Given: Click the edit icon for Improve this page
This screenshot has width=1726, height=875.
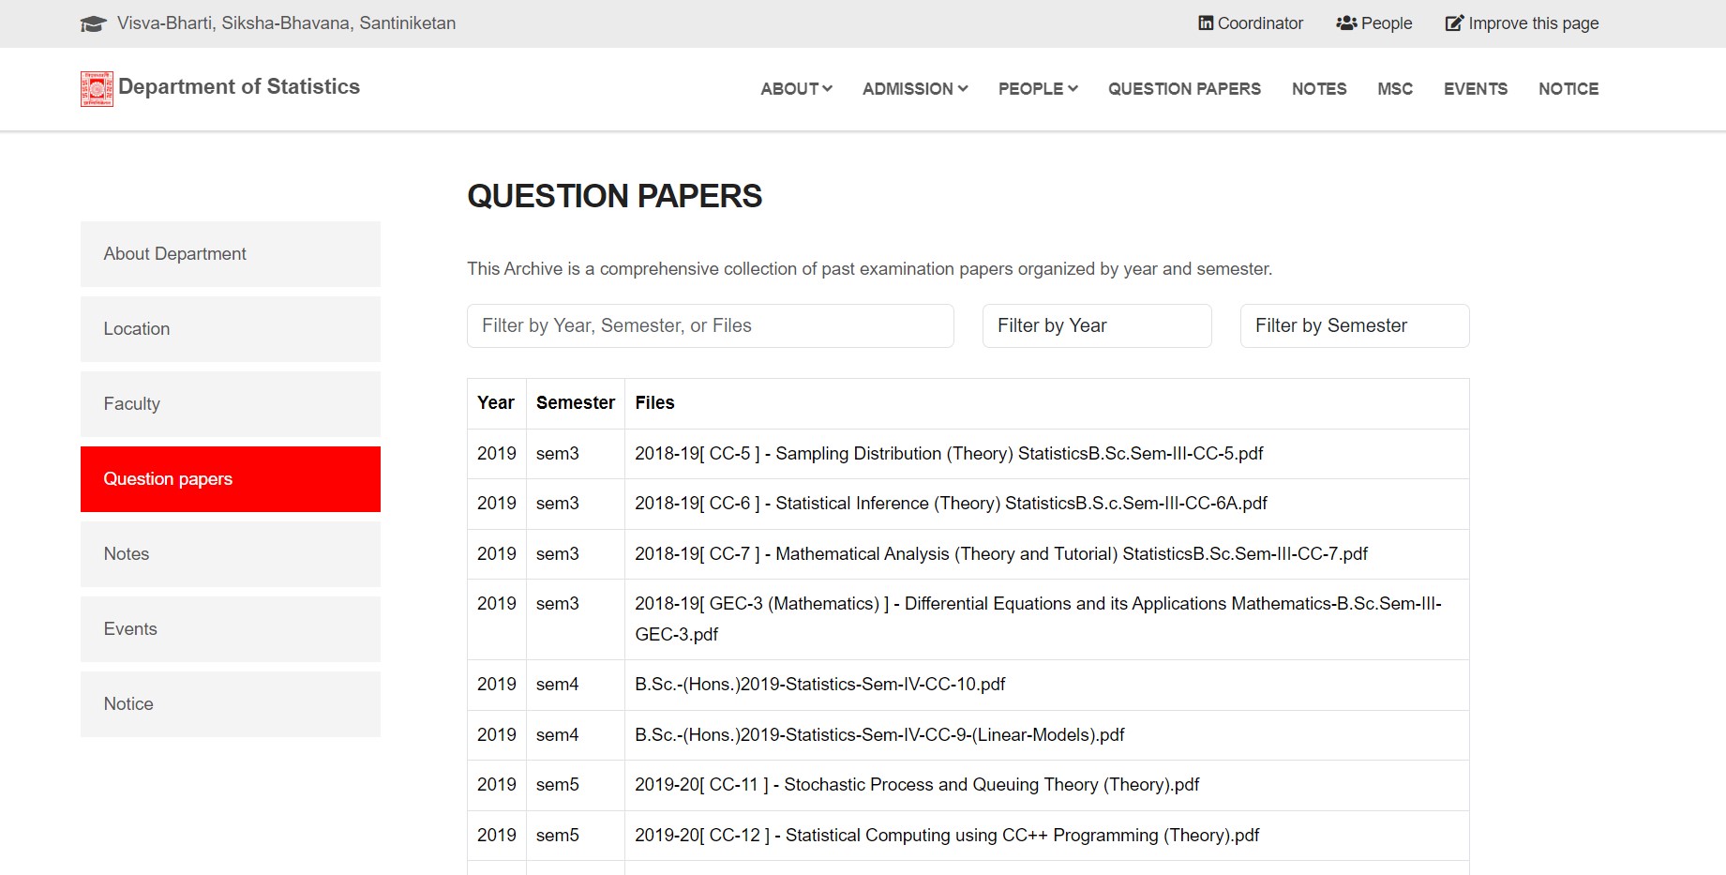Looking at the screenshot, I should (1454, 23).
